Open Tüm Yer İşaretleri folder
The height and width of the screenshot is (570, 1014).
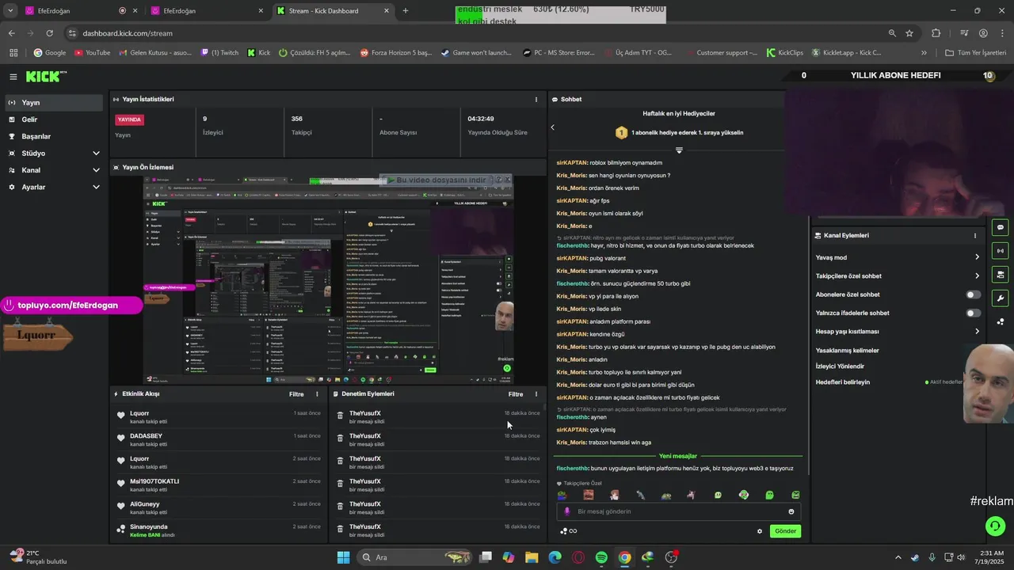click(x=976, y=53)
